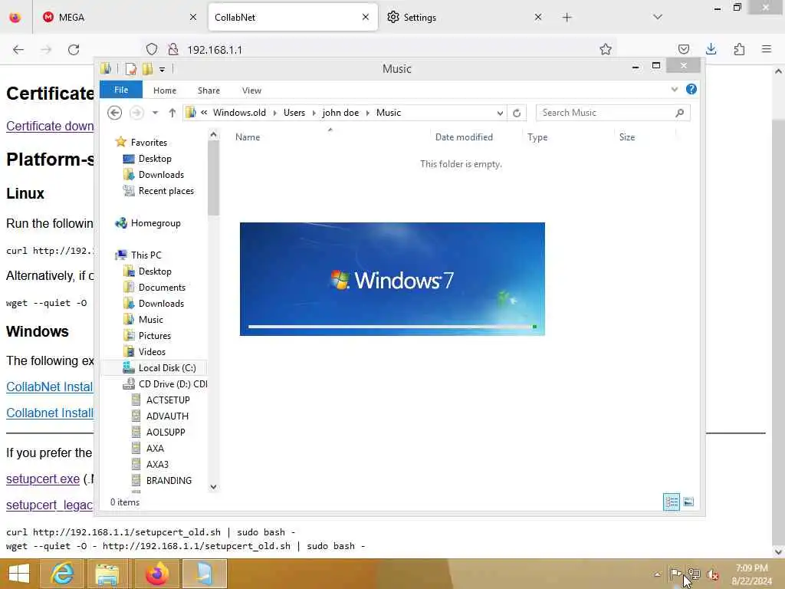Click the Firefox reload page button
The image size is (785, 589).
(74, 50)
